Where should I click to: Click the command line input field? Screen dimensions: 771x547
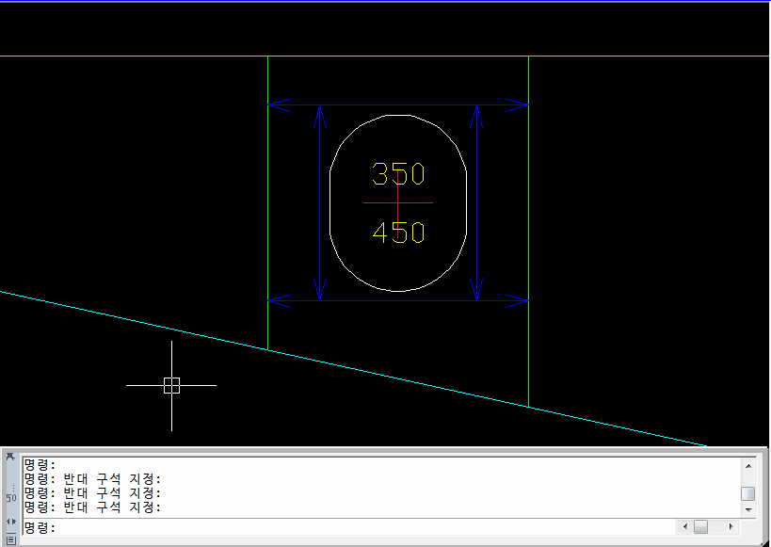pos(349,528)
